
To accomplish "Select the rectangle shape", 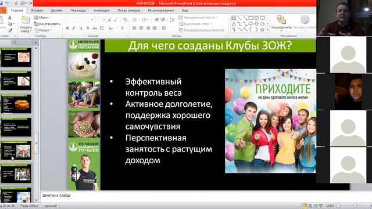I will [251, 18].
